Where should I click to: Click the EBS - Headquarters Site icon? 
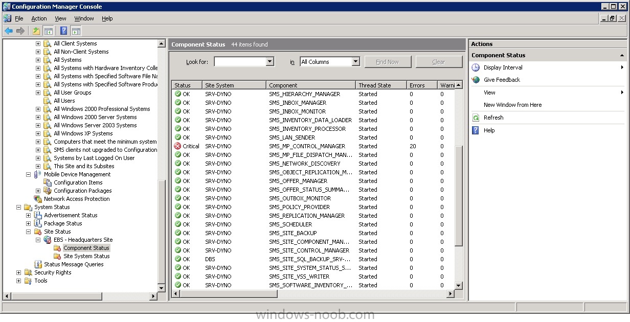(48, 240)
